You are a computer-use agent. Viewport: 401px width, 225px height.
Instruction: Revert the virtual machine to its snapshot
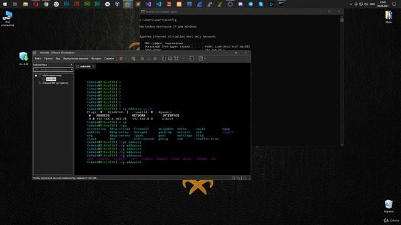[148, 58]
